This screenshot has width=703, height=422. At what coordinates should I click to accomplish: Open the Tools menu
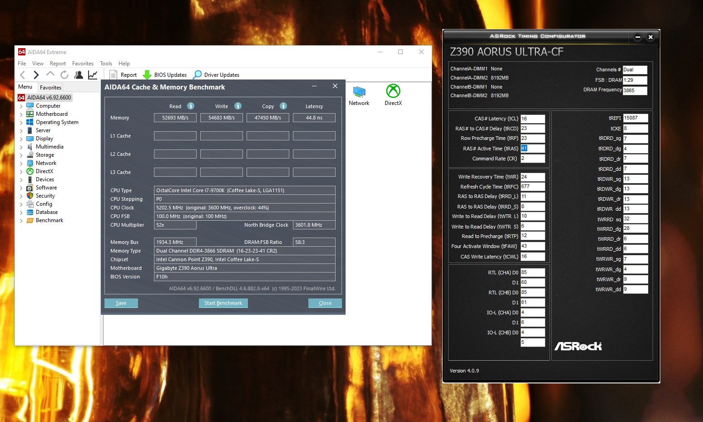(106, 64)
